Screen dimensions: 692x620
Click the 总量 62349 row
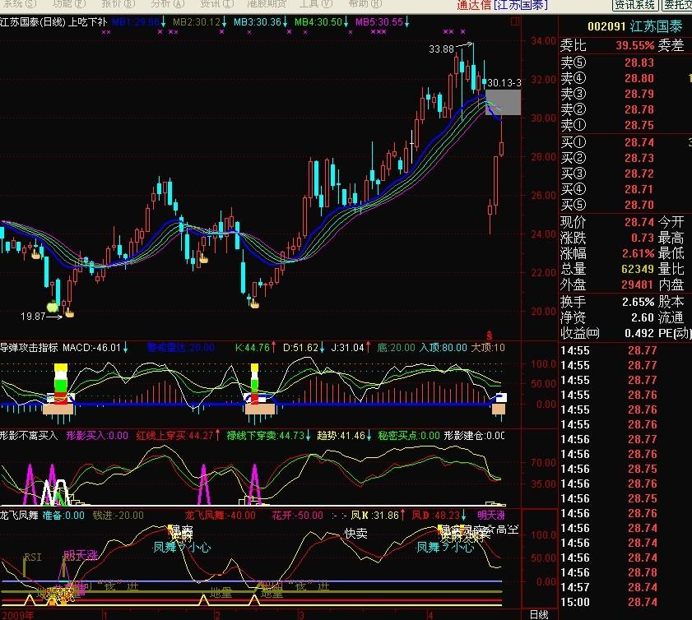[607, 269]
